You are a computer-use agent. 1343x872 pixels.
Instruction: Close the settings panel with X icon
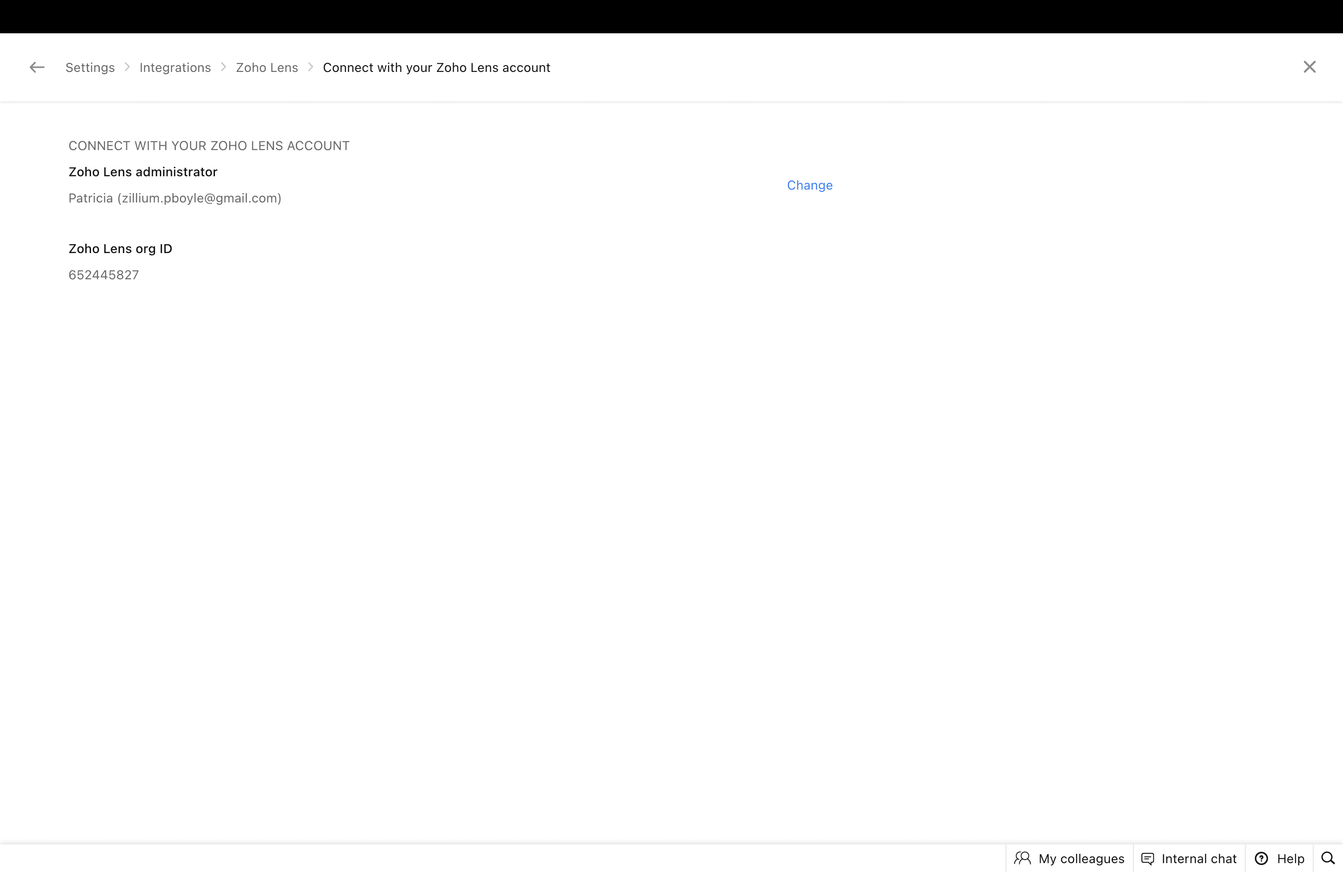click(1309, 67)
